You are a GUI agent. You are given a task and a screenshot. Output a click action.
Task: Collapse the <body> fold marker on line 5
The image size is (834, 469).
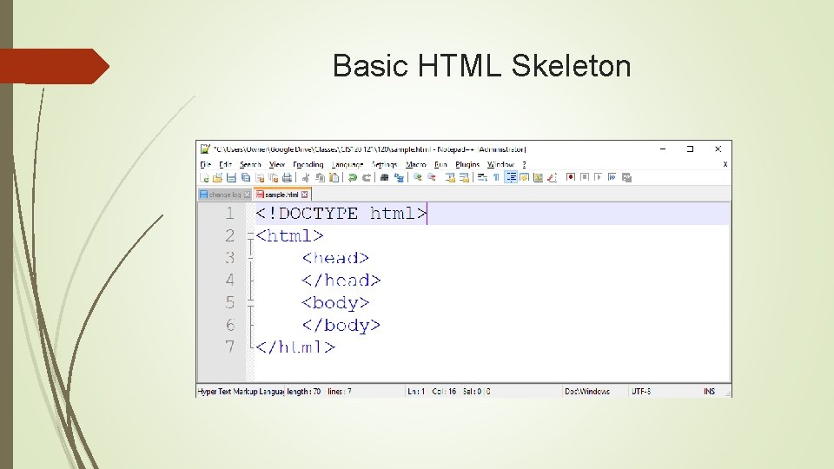pyautogui.click(x=250, y=302)
